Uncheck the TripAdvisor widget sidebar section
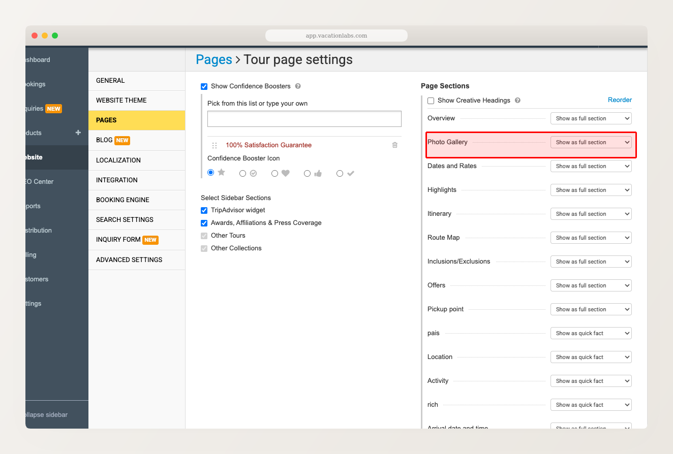 [x=204, y=210]
